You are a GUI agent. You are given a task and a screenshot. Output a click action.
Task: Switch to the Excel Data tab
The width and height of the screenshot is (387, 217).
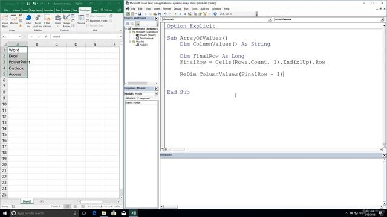pos(58,10)
